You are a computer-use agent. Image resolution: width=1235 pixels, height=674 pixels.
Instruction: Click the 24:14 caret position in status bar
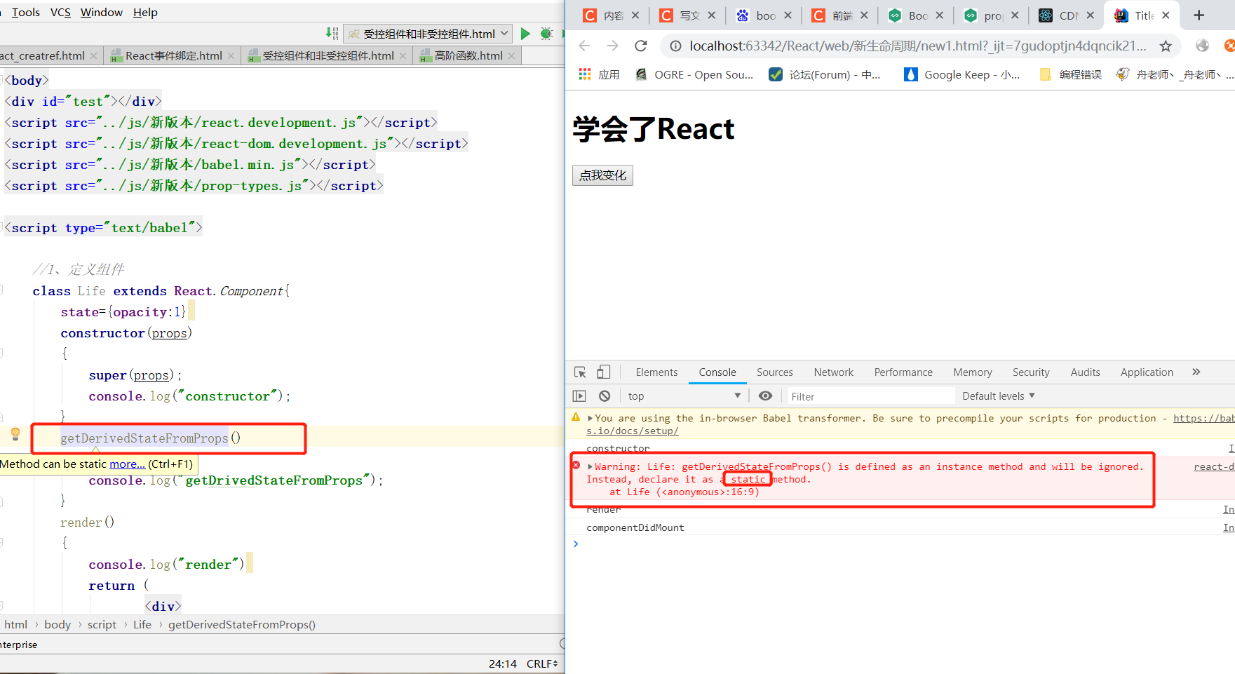502,663
